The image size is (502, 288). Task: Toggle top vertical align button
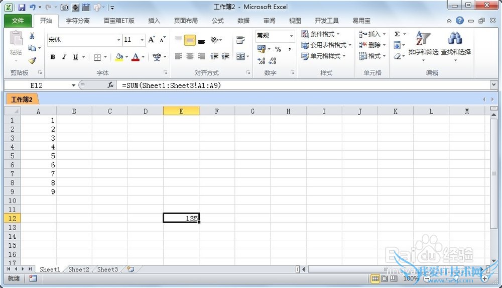coord(179,40)
